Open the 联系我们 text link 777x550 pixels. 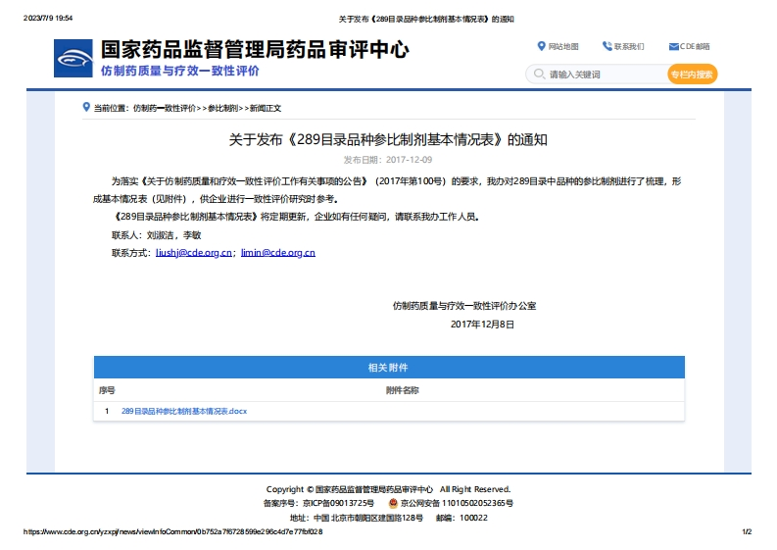[x=629, y=46]
